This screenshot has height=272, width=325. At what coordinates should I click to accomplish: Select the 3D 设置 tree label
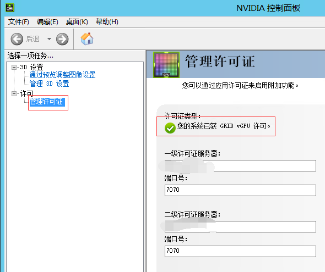[x=31, y=67]
